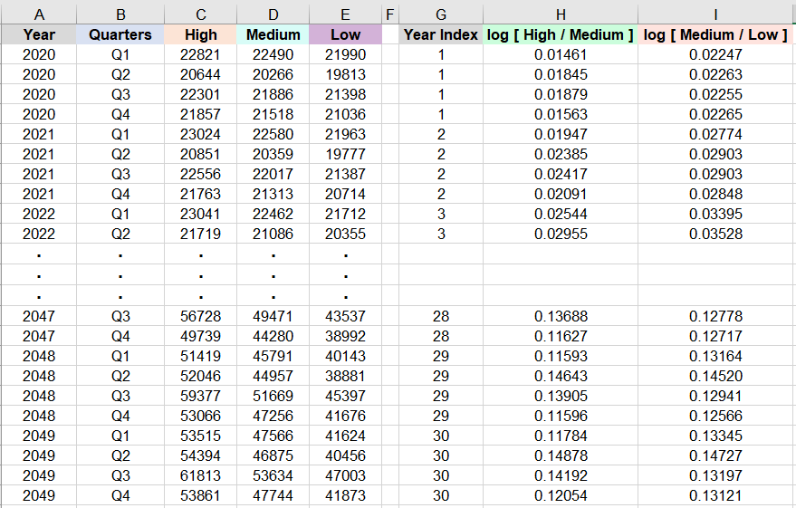Select cell with 0.02774
Screen dimensions: 796x508
point(715,134)
